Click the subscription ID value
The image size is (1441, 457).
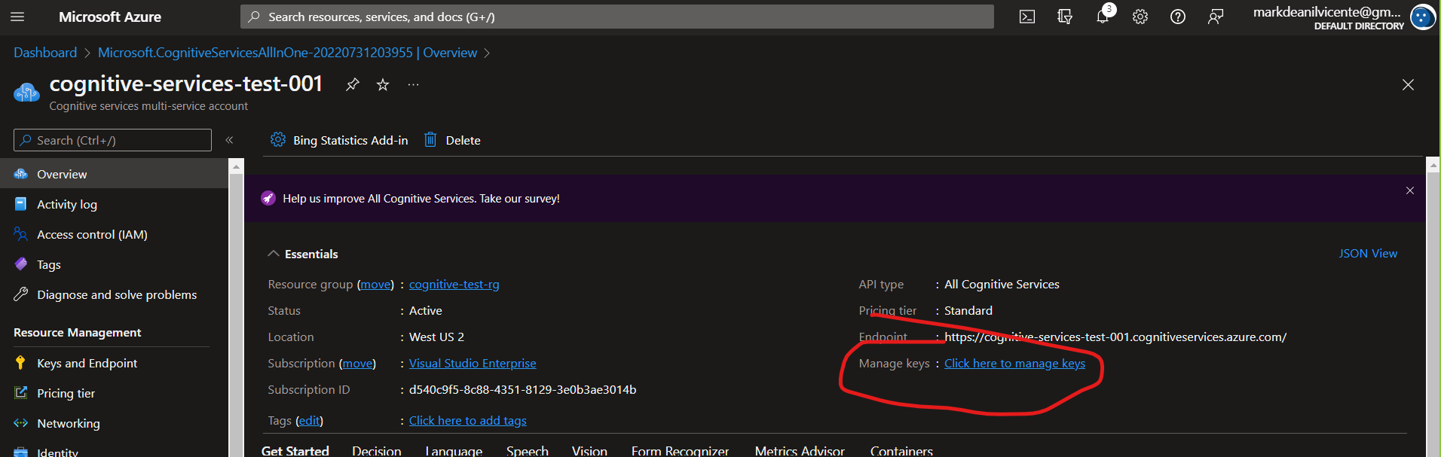point(522,390)
